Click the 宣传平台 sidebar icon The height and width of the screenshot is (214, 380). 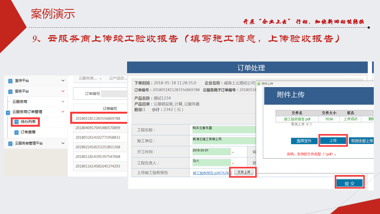coord(10,81)
